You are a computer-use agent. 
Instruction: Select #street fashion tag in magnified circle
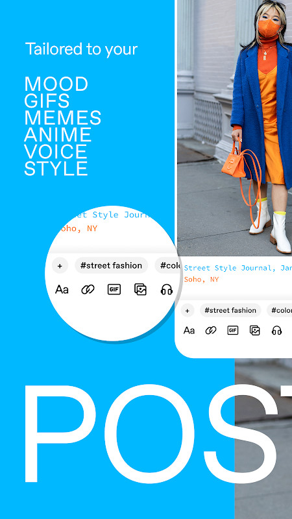[111, 265]
